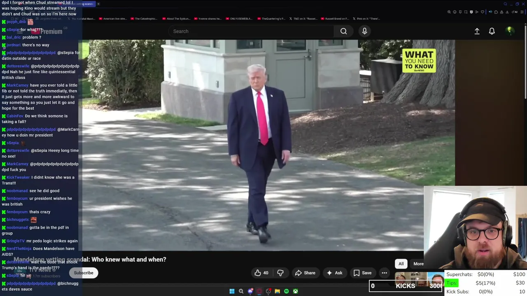Open more actions three-dot menu
The width and height of the screenshot is (527, 296).
tap(384, 273)
